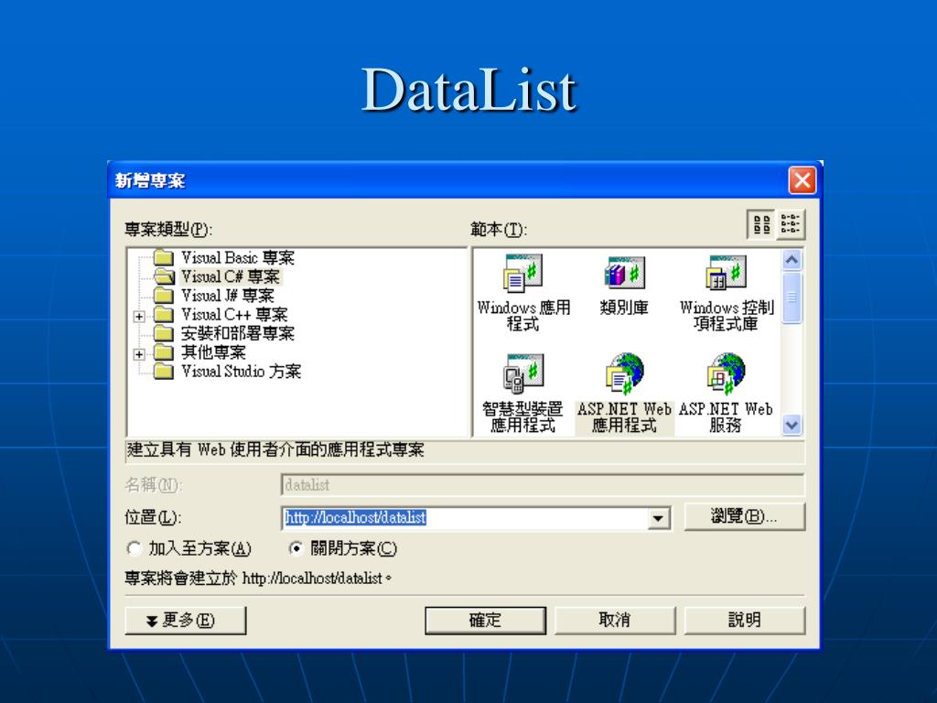Select the Windows 應用程式 template icon

(522, 273)
